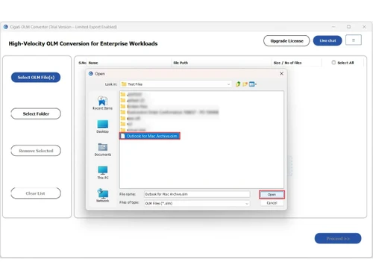373x280 pixels.
Task: Go up one folder level icon
Action: [238, 84]
